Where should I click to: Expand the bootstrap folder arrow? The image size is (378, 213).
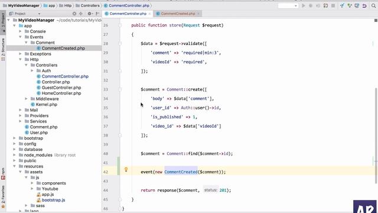pos(14,138)
